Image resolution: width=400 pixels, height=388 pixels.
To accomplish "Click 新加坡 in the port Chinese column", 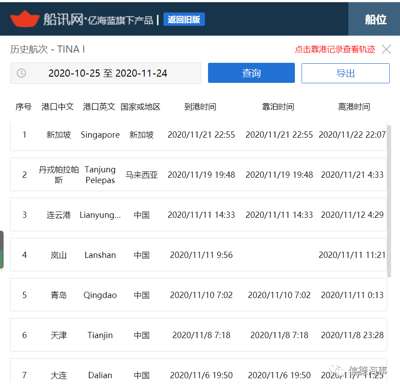I will pyautogui.click(x=59, y=135).
